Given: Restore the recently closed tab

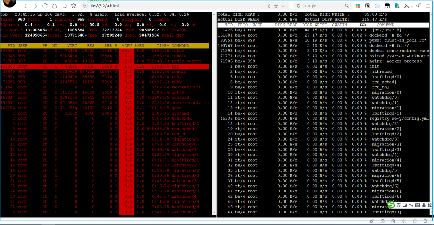Looking at the screenshot, I should pyautogui.click(x=64, y=6).
